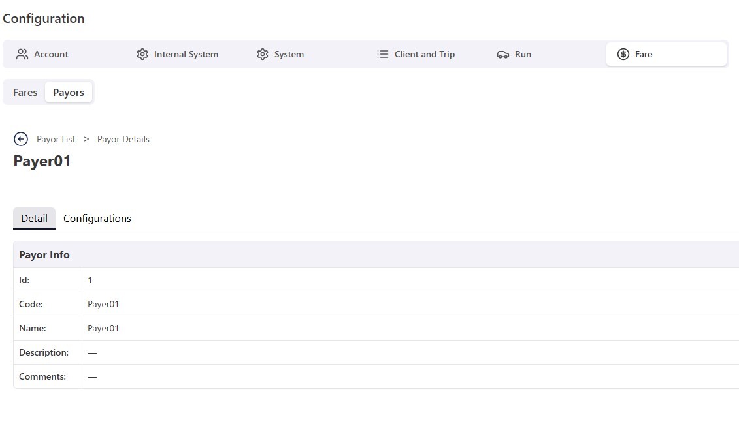Image resolution: width=739 pixels, height=441 pixels.
Task: Click the Payor Info section header
Action: click(x=44, y=254)
